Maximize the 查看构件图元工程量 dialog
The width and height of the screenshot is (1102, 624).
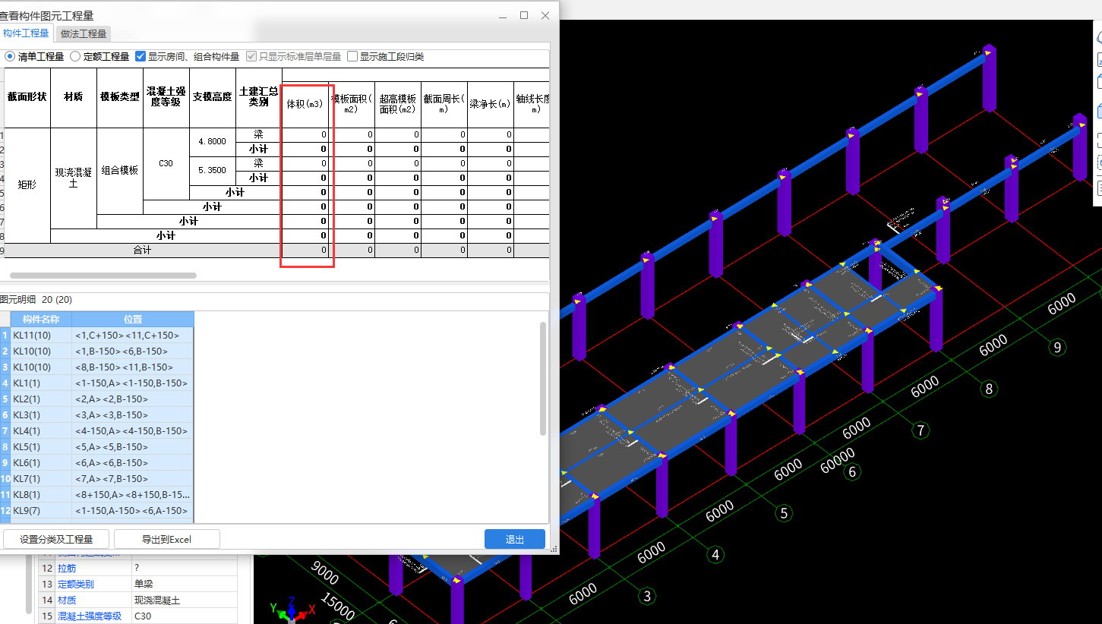(524, 15)
